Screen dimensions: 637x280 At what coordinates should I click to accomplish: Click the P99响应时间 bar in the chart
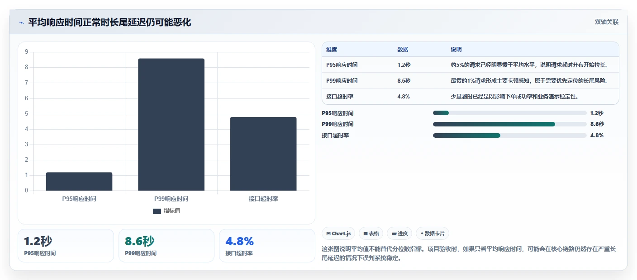171,125
